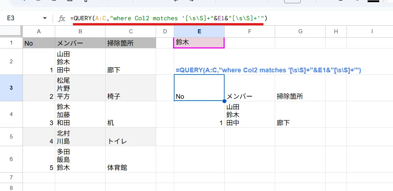Screen dimensions: 393x191
Task: Click cell G4 containing 廊下
Action: click(300, 114)
